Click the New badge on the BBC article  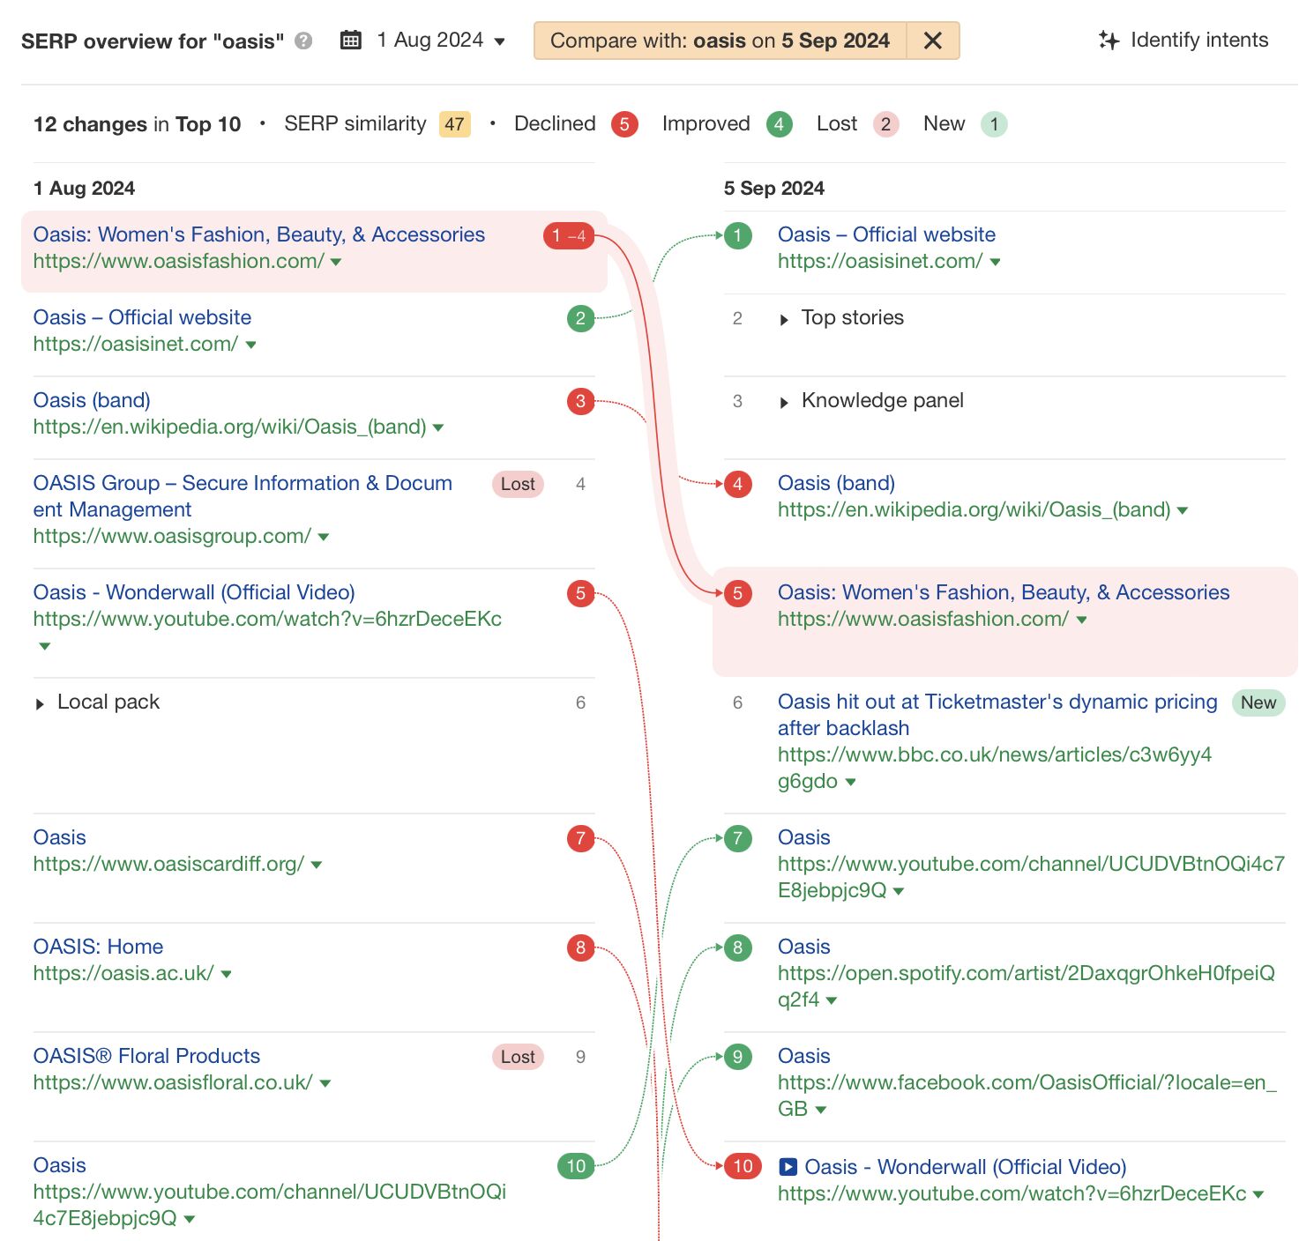point(1258,702)
